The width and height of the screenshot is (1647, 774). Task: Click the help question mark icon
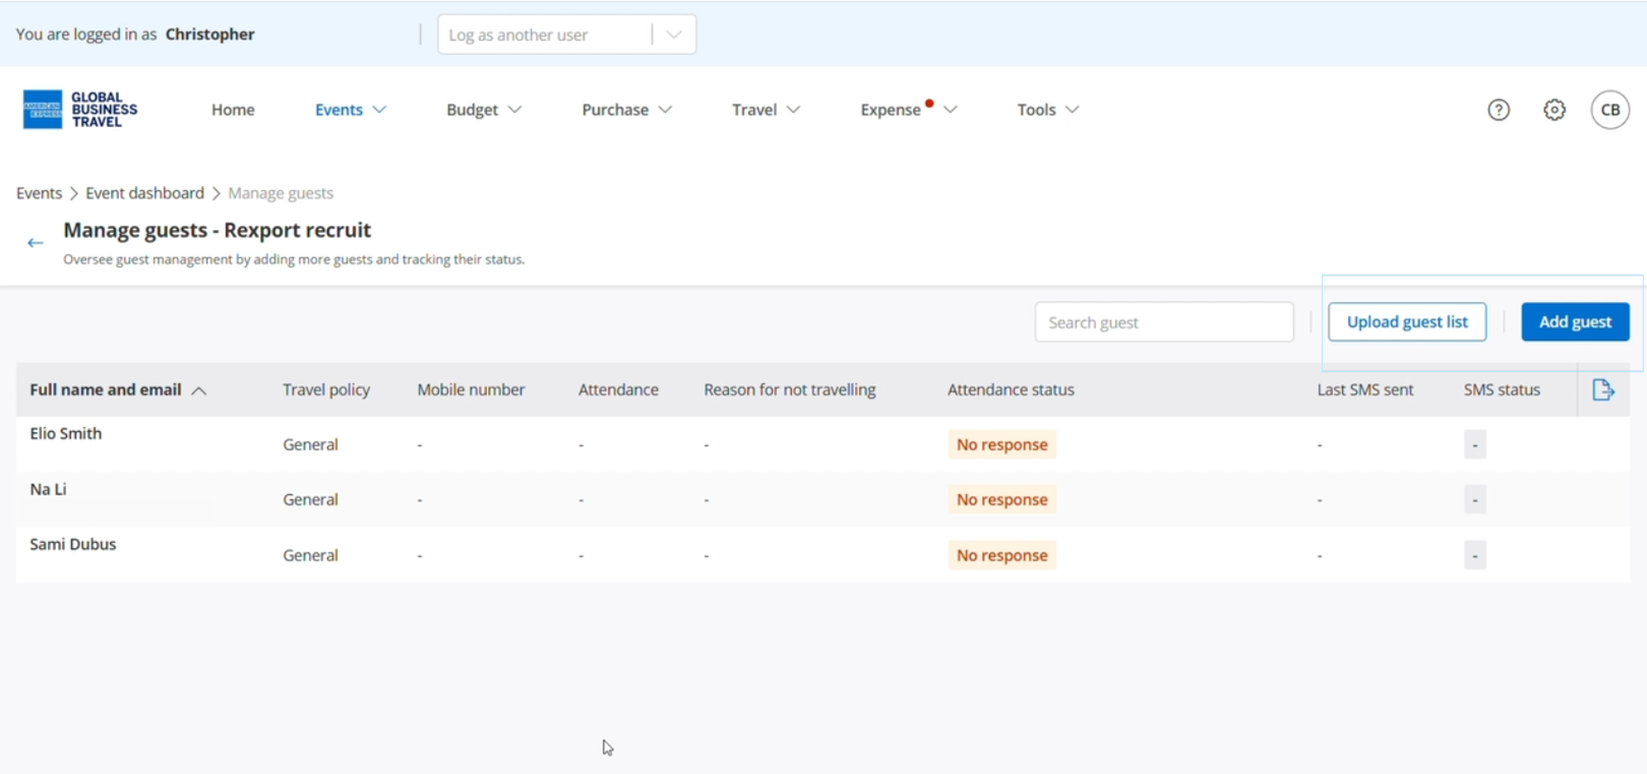coord(1498,110)
